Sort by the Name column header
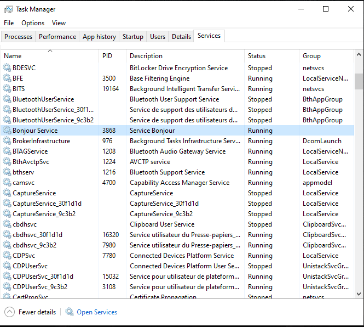 tap(50, 56)
